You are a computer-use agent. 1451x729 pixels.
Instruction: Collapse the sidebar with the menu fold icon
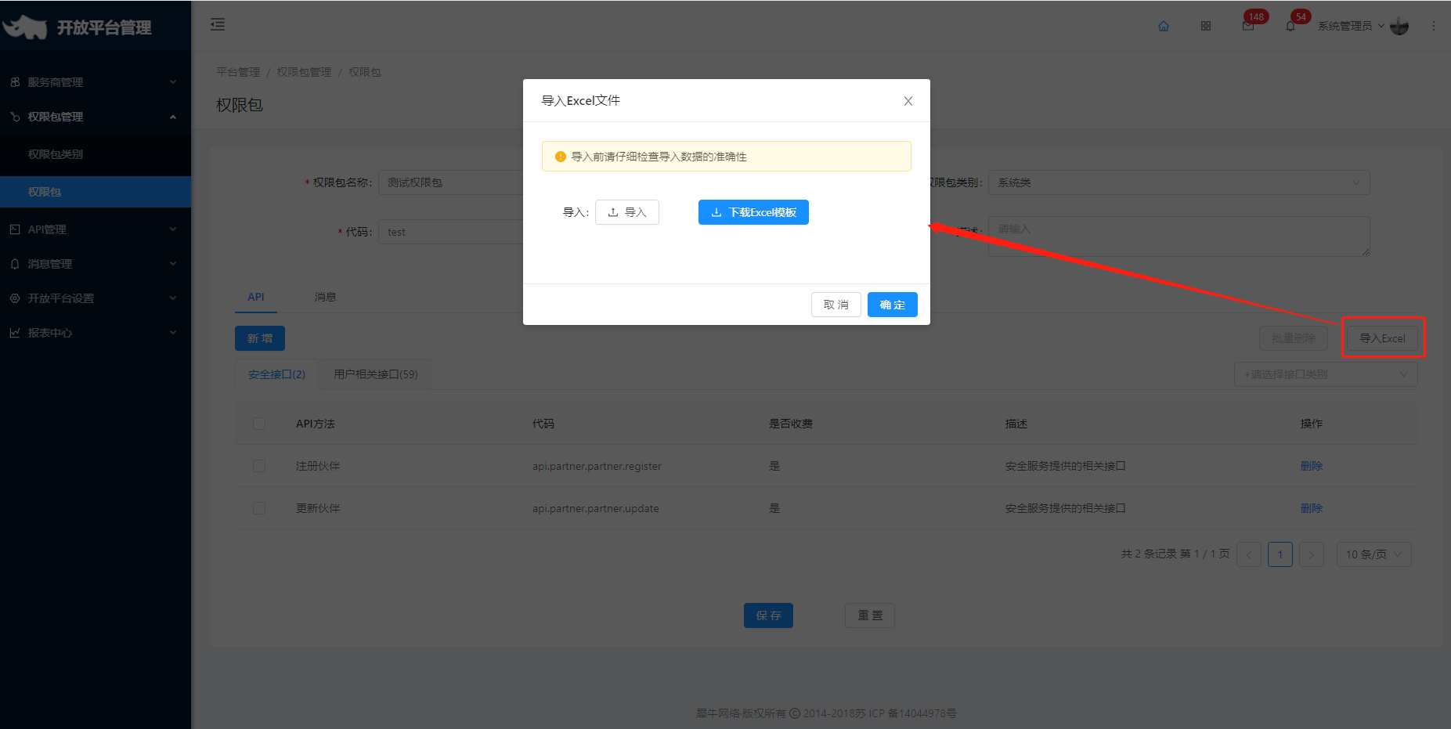point(218,24)
